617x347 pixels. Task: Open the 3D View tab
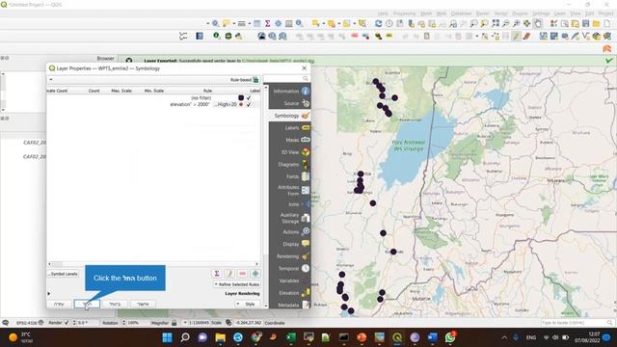290,152
